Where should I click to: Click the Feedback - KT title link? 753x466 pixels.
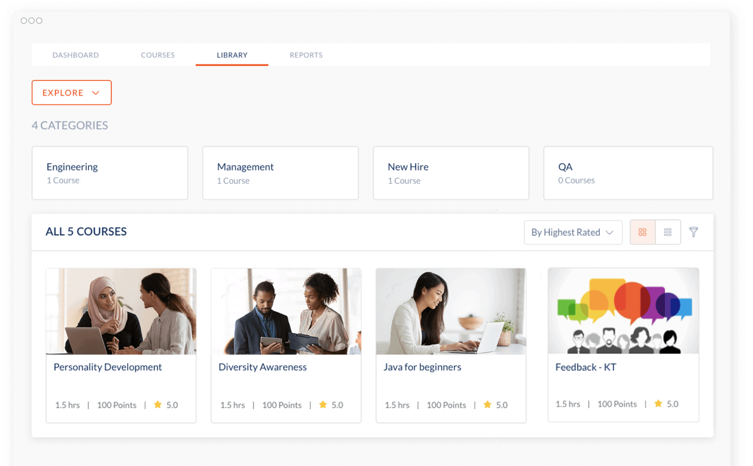(x=586, y=367)
